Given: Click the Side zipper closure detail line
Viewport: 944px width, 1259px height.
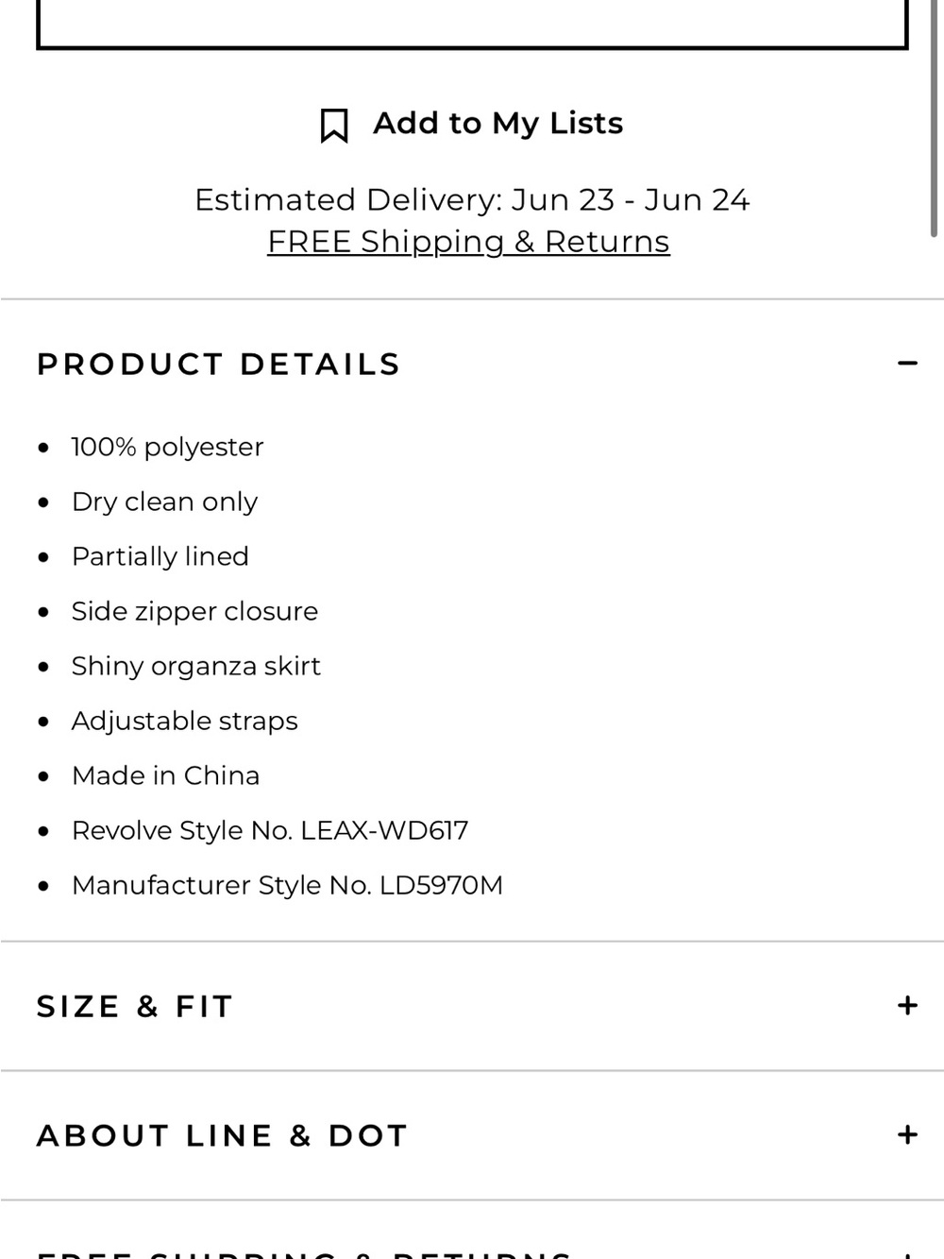Looking at the screenshot, I should pos(194,611).
